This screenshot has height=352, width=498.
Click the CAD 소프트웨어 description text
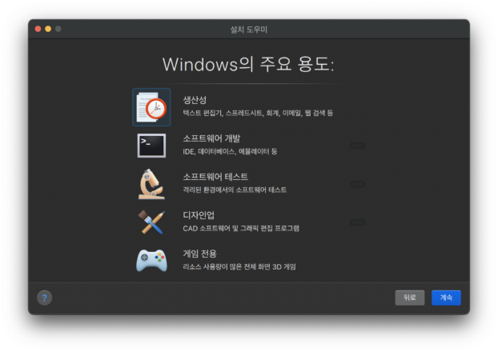point(240,228)
